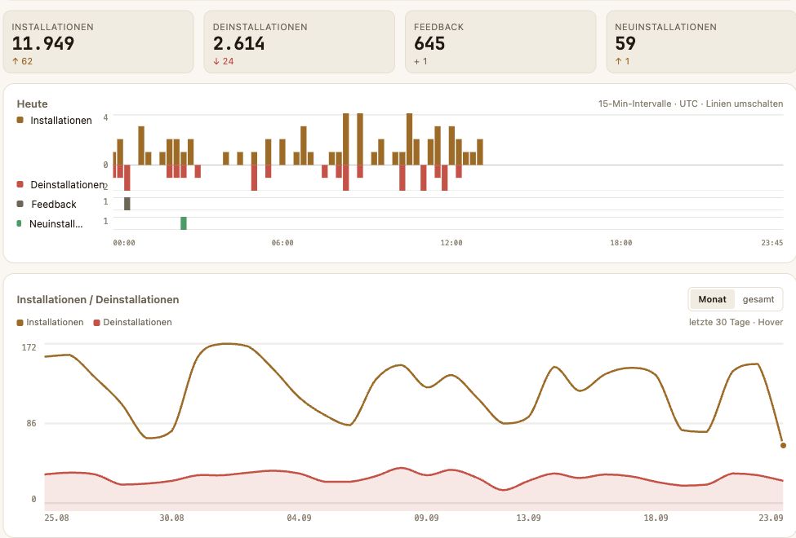Click the 04.09 date axis label
This screenshot has width=796, height=538.
(299, 518)
